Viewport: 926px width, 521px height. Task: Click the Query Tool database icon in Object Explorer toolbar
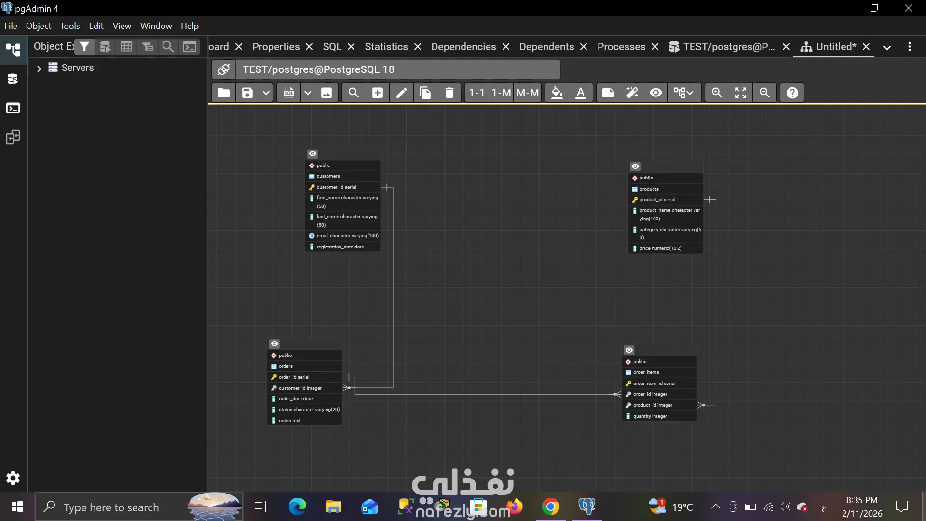(105, 47)
